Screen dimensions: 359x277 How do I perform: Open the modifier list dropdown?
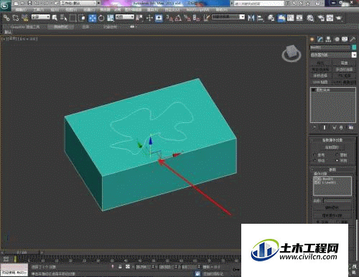coord(333,55)
